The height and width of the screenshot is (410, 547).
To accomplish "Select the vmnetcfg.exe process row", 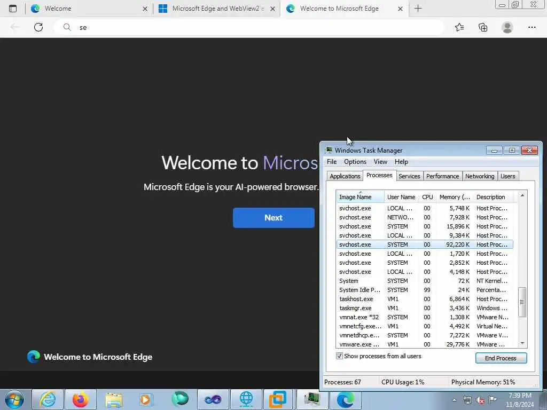I will [x=425, y=326].
